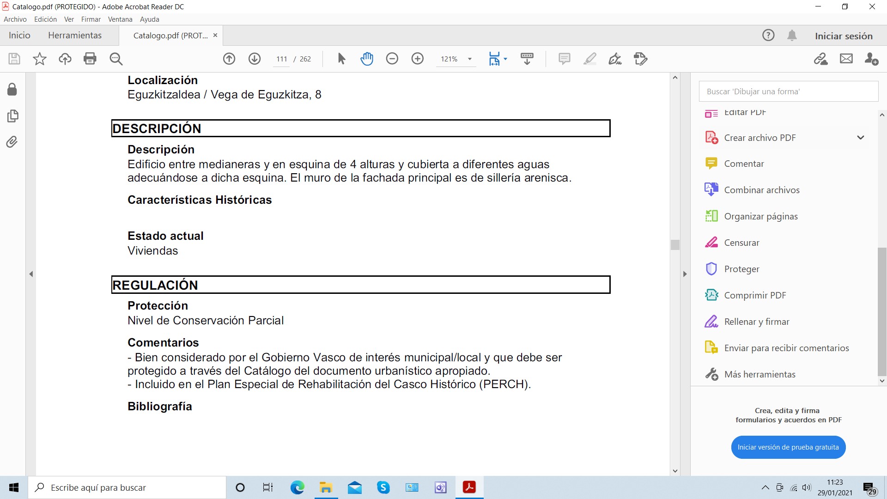Image resolution: width=887 pixels, height=499 pixels.
Task: Enable scrolling mode with the keyboard-arrow icon
Action: coord(527,59)
